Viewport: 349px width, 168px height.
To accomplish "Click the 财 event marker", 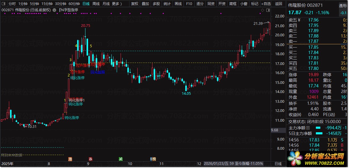I will coord(152,159).
